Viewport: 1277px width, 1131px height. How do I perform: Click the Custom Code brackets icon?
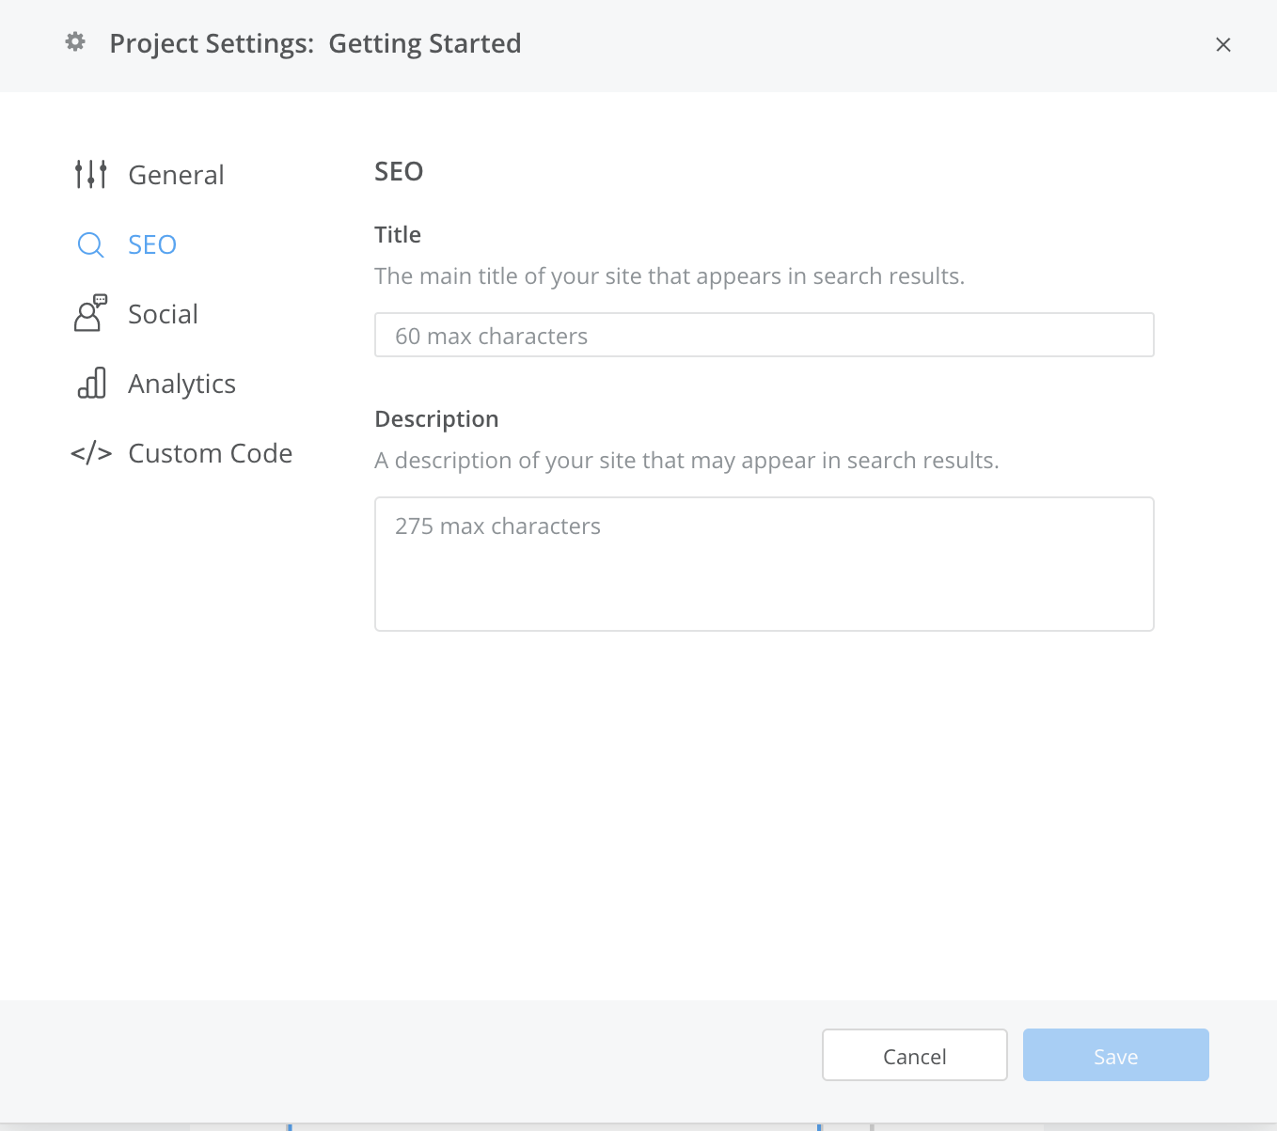91,454
